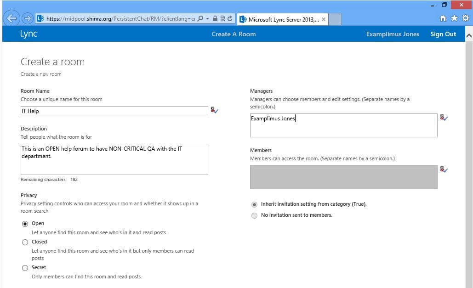Go to browser Home icon

443,18
